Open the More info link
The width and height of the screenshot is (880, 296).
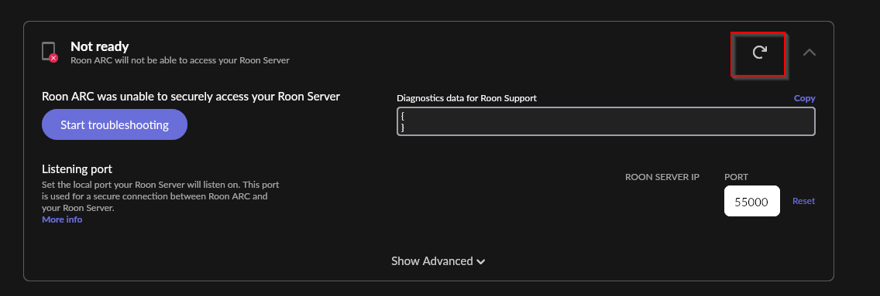(x=62, y=219)
